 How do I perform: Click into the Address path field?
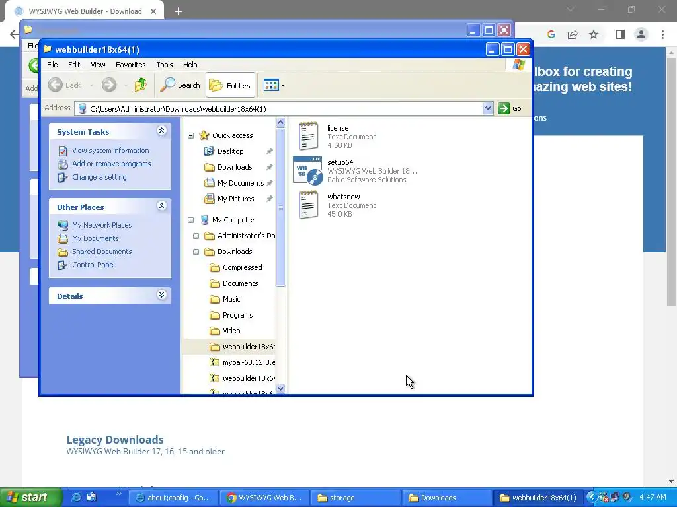tap(279, 108)
